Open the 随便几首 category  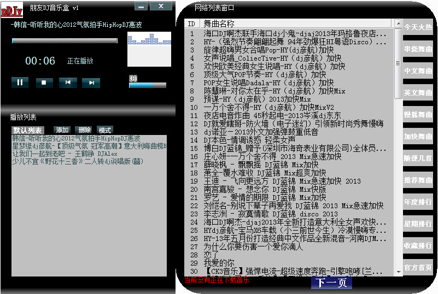[418, 158]
